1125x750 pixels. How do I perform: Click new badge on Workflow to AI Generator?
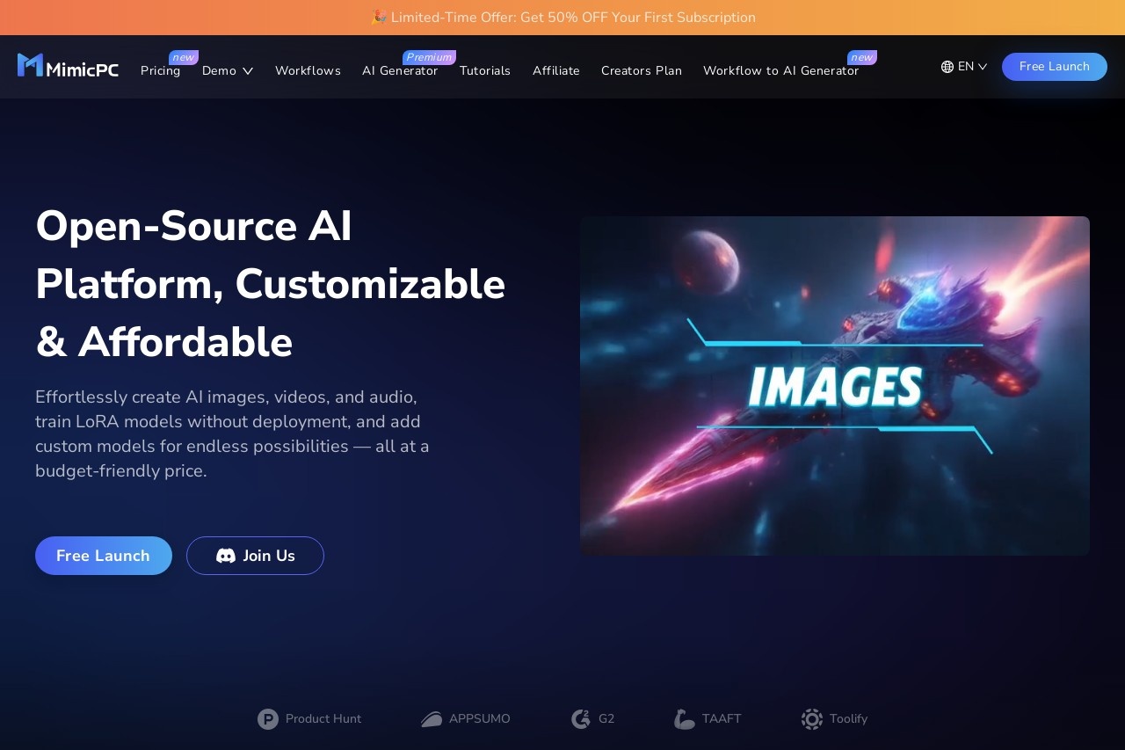[862, 57]
